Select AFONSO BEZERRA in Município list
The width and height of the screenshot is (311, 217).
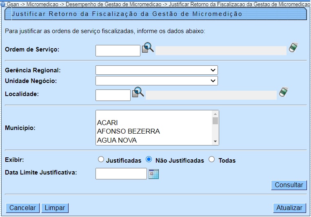pyautogui.click(x=128, y=131)
